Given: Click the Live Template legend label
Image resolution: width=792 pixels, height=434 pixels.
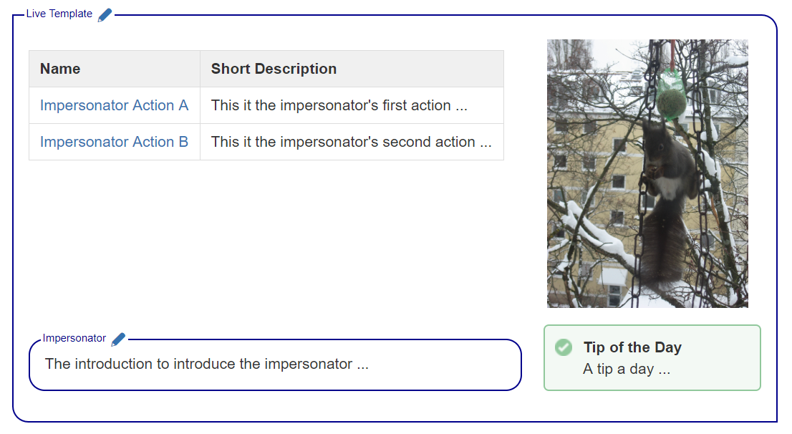Looking at the screenshot, I should pyautogui.click(x=59, y=14).
